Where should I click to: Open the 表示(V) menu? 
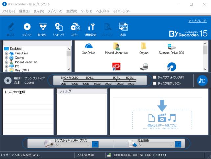(39, 11)
